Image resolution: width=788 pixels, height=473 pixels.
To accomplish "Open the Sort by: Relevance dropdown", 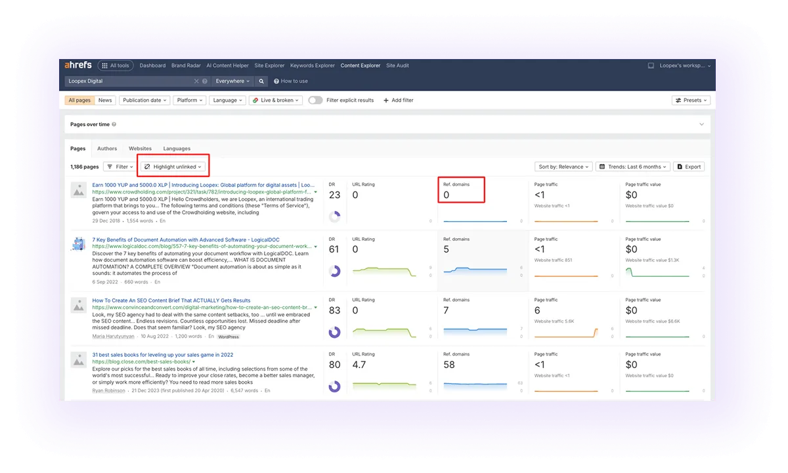I will point(564,167).
